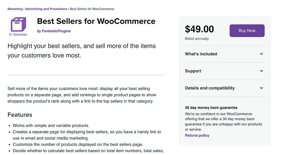Click the 'Works with simple and variable products' bullet
The image size is (281, 155).
click(x=51, y=125)
